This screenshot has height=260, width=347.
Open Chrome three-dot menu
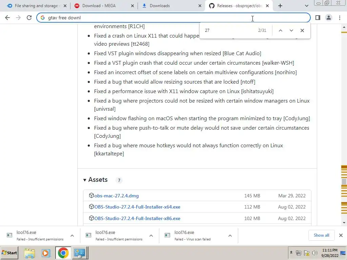click(340, 18)
